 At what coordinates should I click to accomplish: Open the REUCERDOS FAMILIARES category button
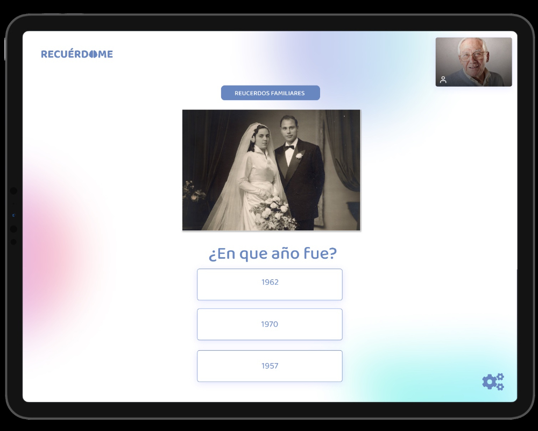(x=271, y=93)
